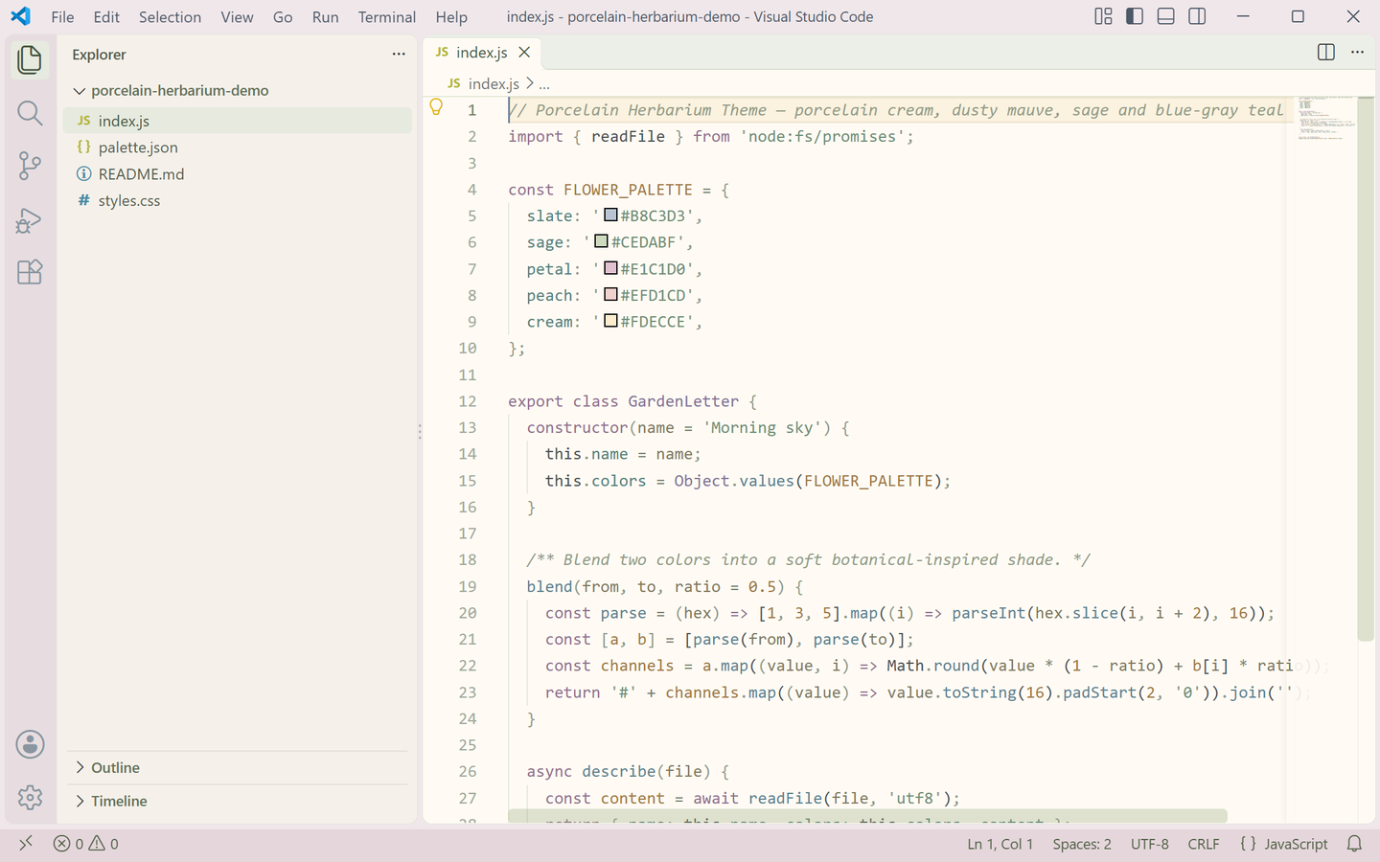The image size is (1380, 862).
Task: Close the index.js editor tab
Action: [x=524, y=53]
